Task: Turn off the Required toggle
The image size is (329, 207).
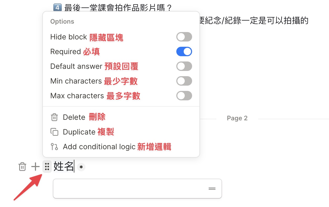Action: point(184,51)
